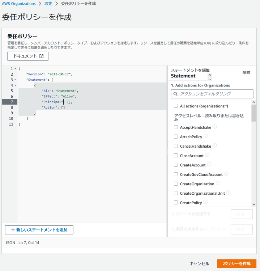Click the "Sid" key on line 5
This screenshot has width=260, height=271.
pyautogui.click(x=47, y=91)
